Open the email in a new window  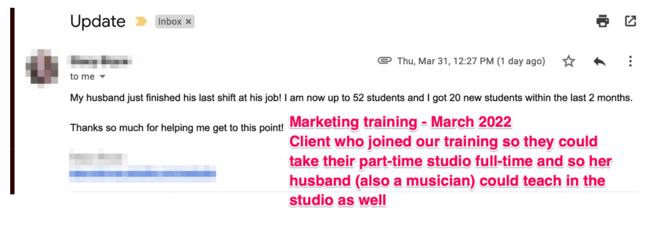point(630,21)
